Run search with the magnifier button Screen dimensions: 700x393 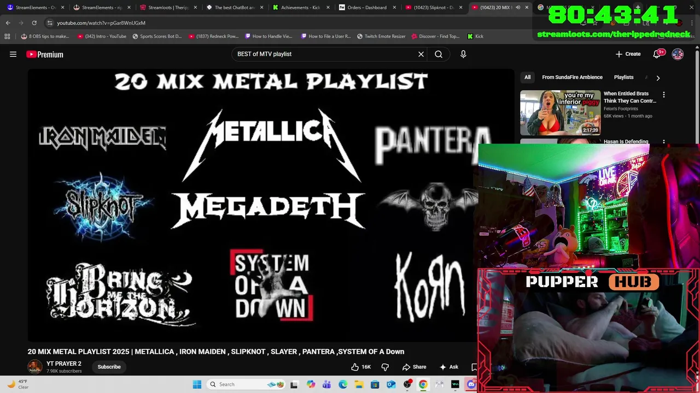(x=439, y=54)
